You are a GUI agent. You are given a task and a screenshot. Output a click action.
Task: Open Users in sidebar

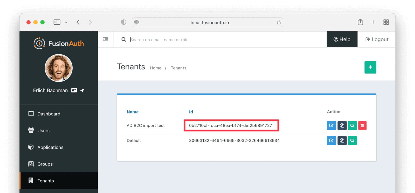coord(59,130)
